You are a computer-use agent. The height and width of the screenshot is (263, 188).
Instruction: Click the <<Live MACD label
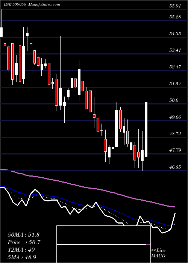point(158,253)
